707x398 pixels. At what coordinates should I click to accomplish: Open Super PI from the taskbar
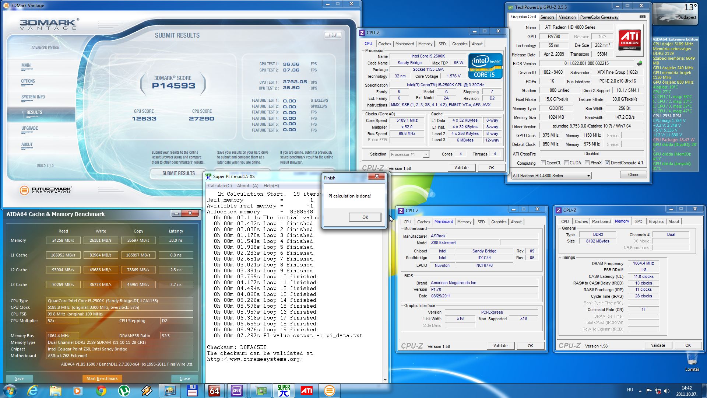click(284, 391)
